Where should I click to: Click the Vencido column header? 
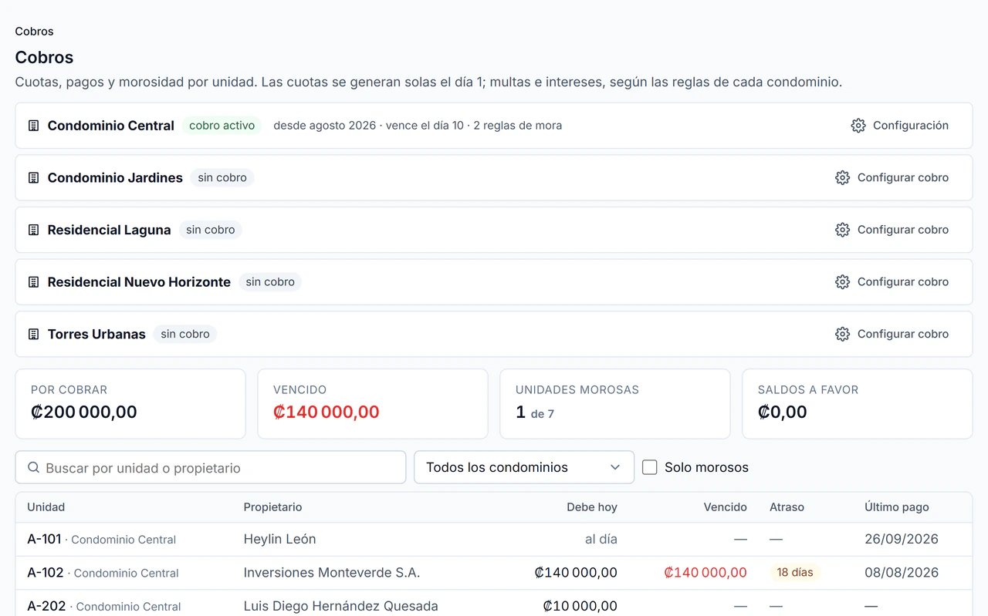(x=726, y=507)
